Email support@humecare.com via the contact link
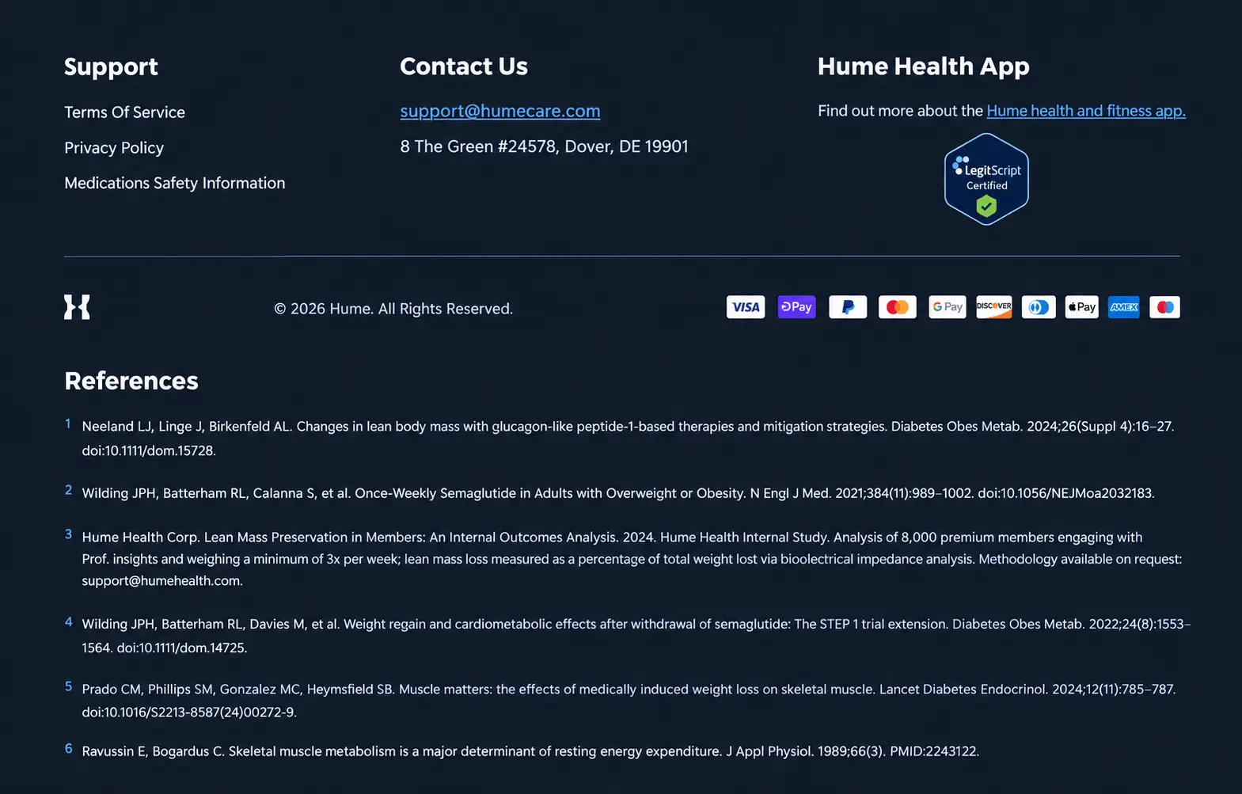The width and height of the screenshot is (1242, 794). (500, 111)
